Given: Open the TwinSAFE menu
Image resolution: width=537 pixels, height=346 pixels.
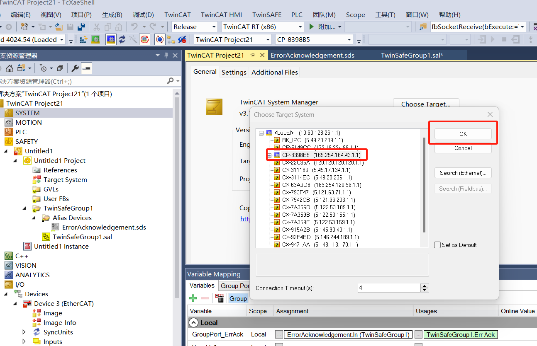Looking at the screenshot, I should (x=267, y=15).
